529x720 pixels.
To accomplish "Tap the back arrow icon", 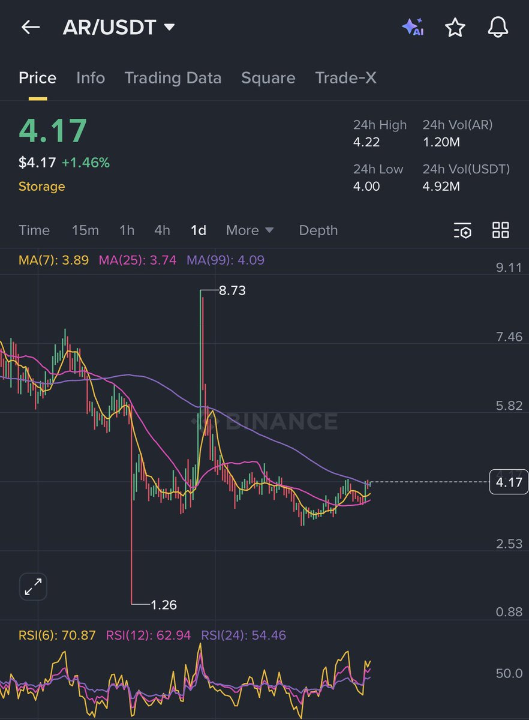I will pyautogui.click(x=29, y=27).
